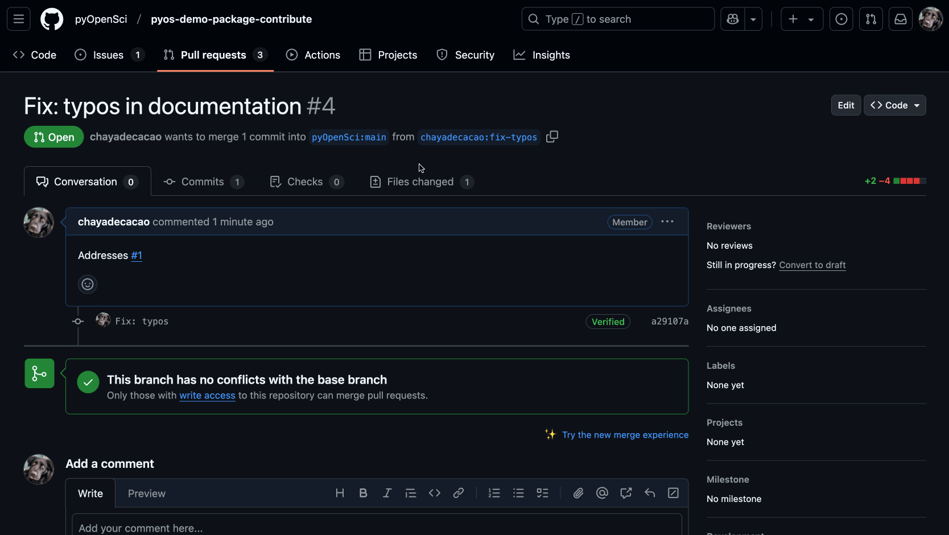The height and width of the screenshot is (535, 949).
Task: Insert quote formatting icon
Action: (x=411, y=493)
